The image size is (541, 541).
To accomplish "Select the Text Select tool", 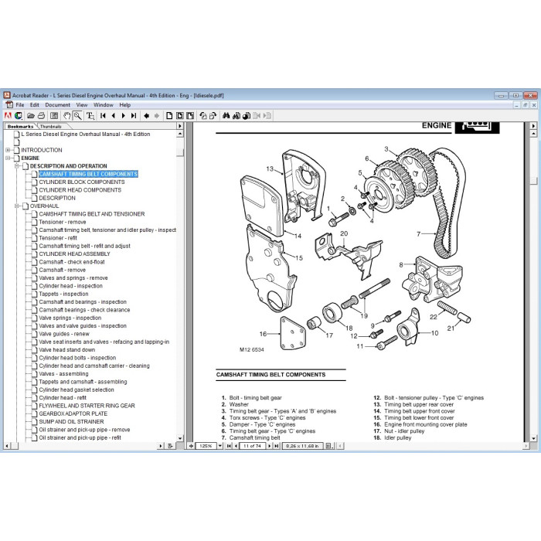I will pos(90,116).
